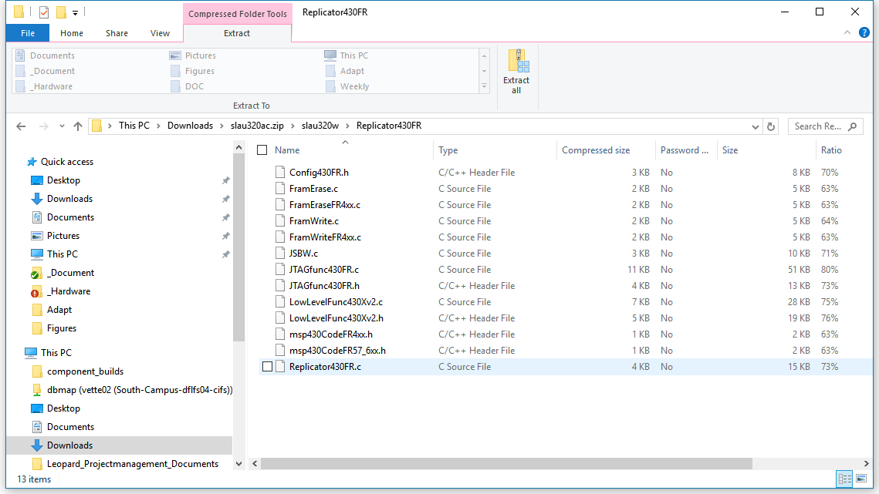
Task: Select the file LowLevelFunc430Xv2.h
Action: coord(336,318)
